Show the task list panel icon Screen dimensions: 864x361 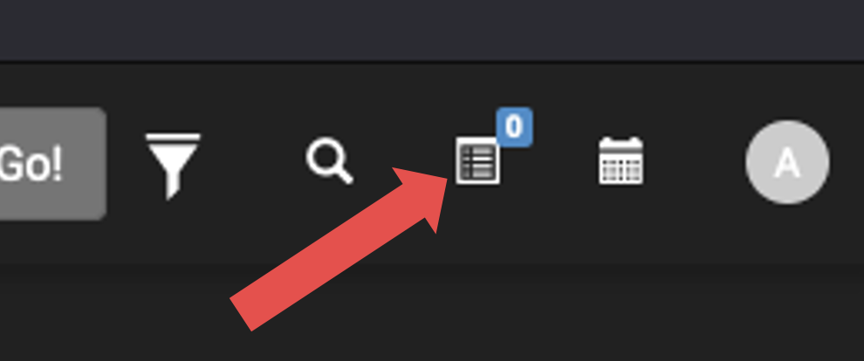477,160
